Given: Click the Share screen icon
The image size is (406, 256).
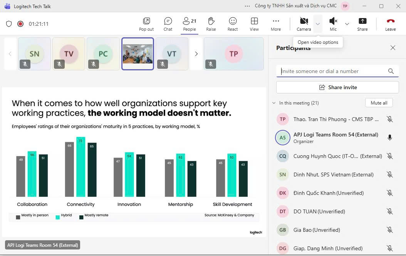Looking at the screenshot, I should click(x=362, y=24).
